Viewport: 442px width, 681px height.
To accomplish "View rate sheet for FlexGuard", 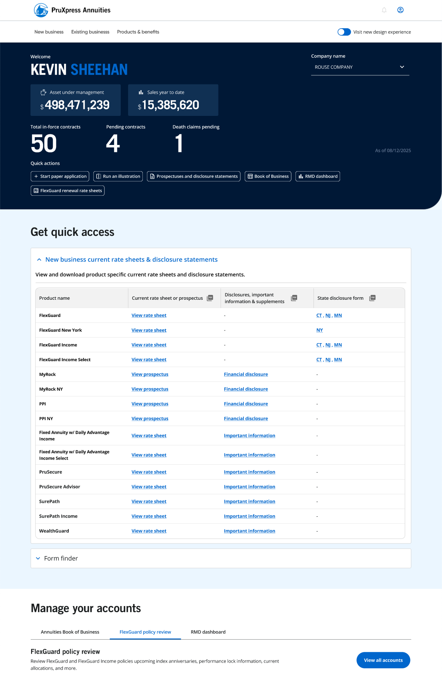I will (x=149, y=315).
